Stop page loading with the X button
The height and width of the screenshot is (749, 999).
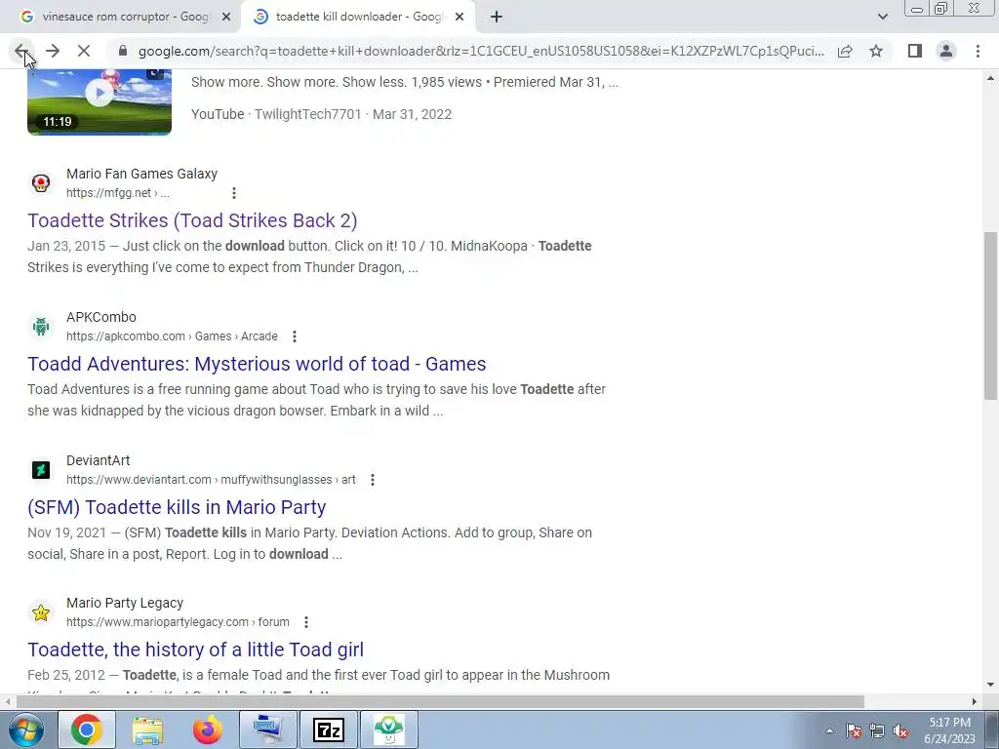[x=84, y=51]
